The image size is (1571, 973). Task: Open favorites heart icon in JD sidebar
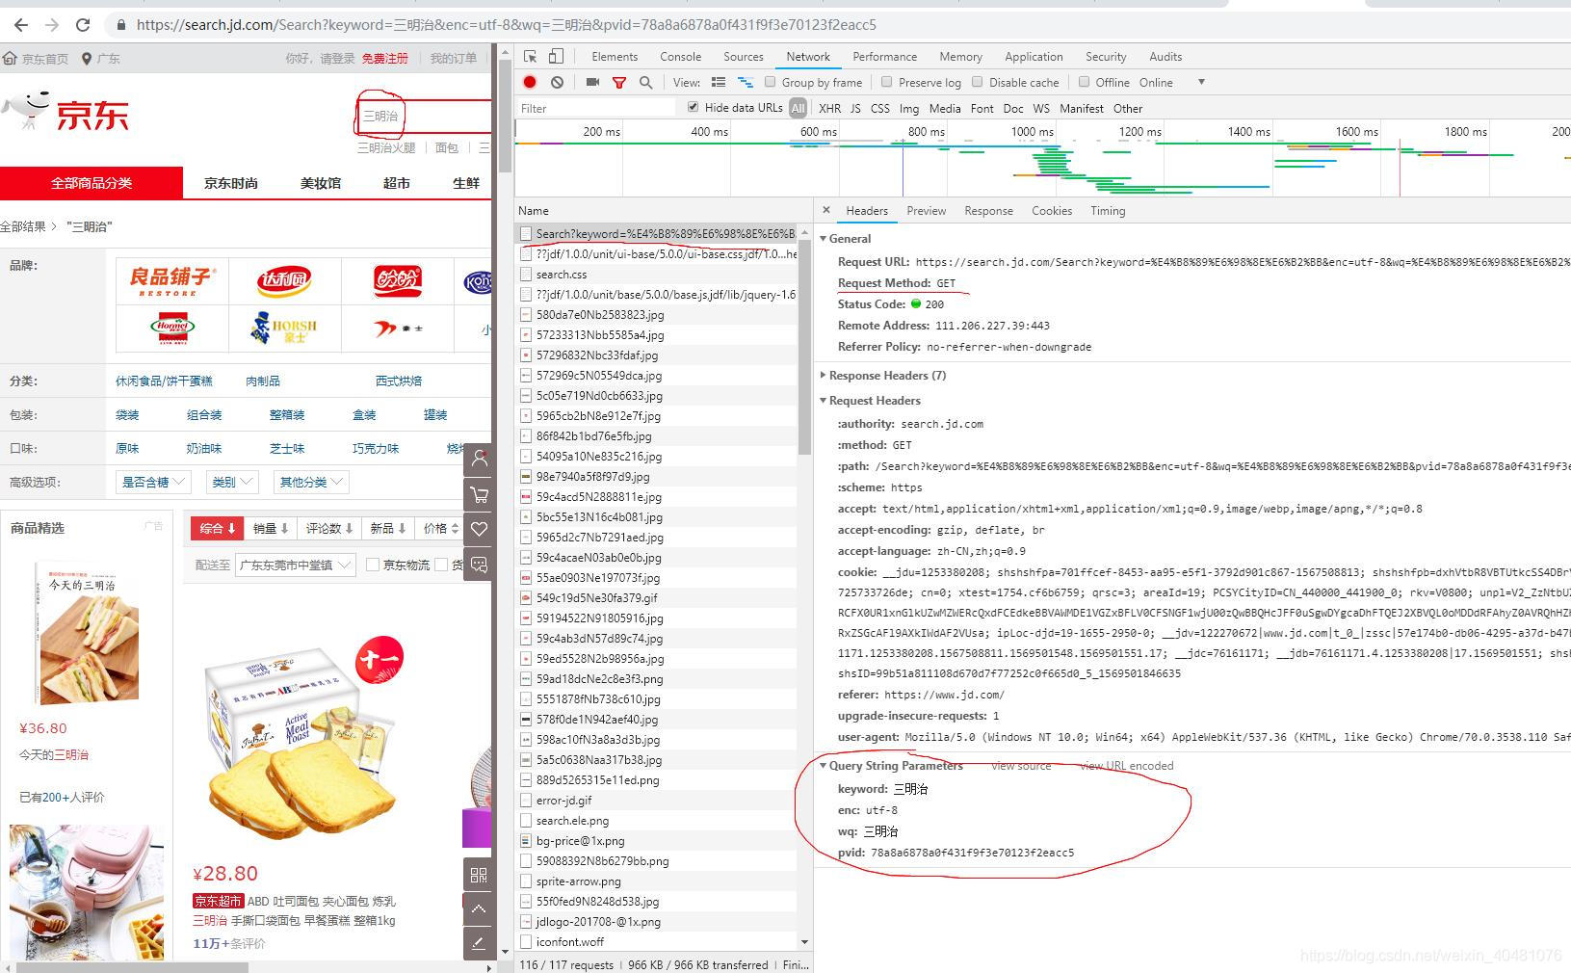pyautogui.click(x=479, y=529)
